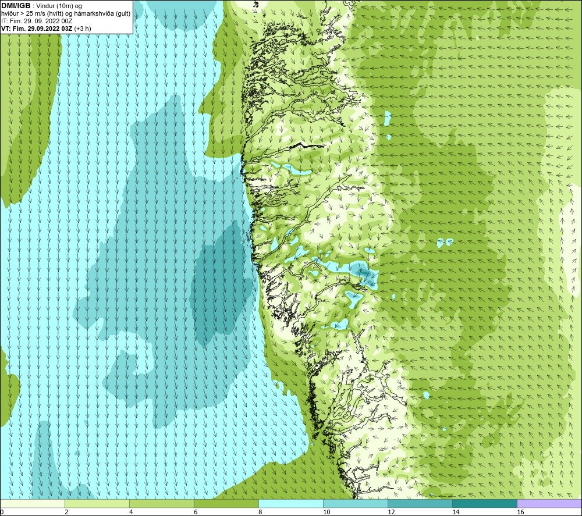Click the purple above-16 m/s legend swatch
The height and width of the screenshot is (516, 582).
tap(549, 503)
